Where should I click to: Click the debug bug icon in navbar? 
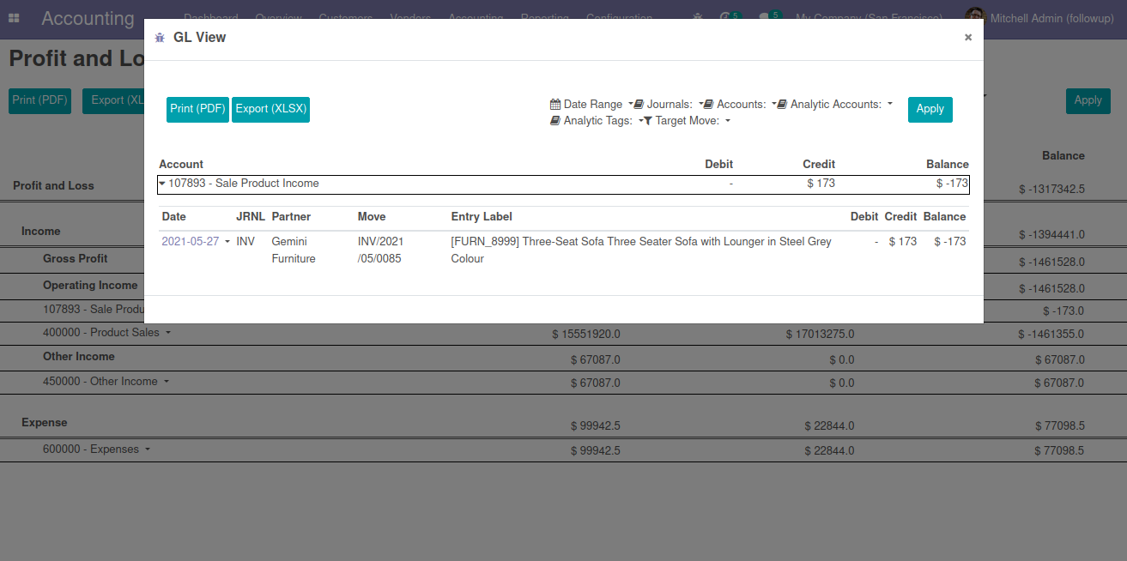pos(698,18)
